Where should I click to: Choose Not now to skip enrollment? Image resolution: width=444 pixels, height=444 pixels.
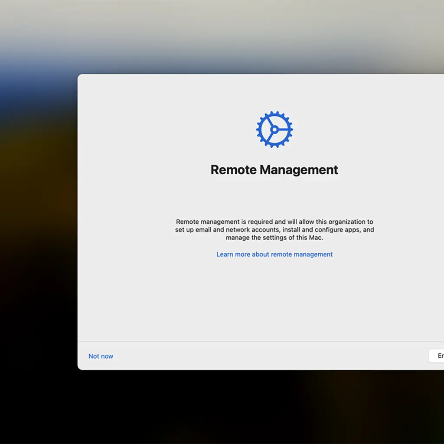101,356
